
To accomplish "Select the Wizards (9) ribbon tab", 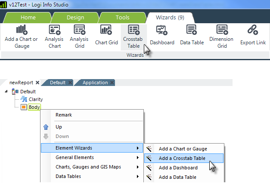I will click(x=170, y=18).
